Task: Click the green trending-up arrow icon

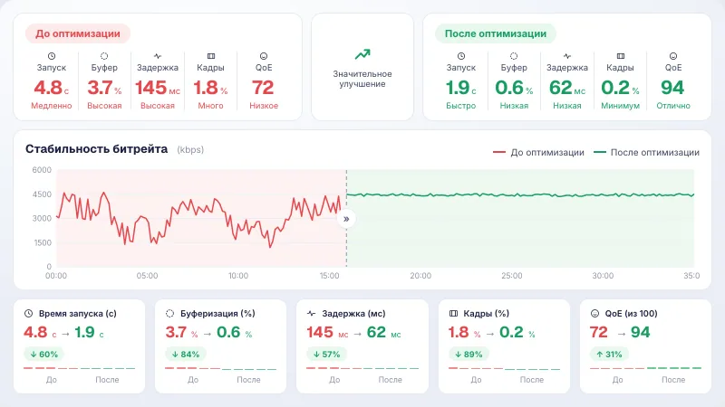Action: point(362,54)
